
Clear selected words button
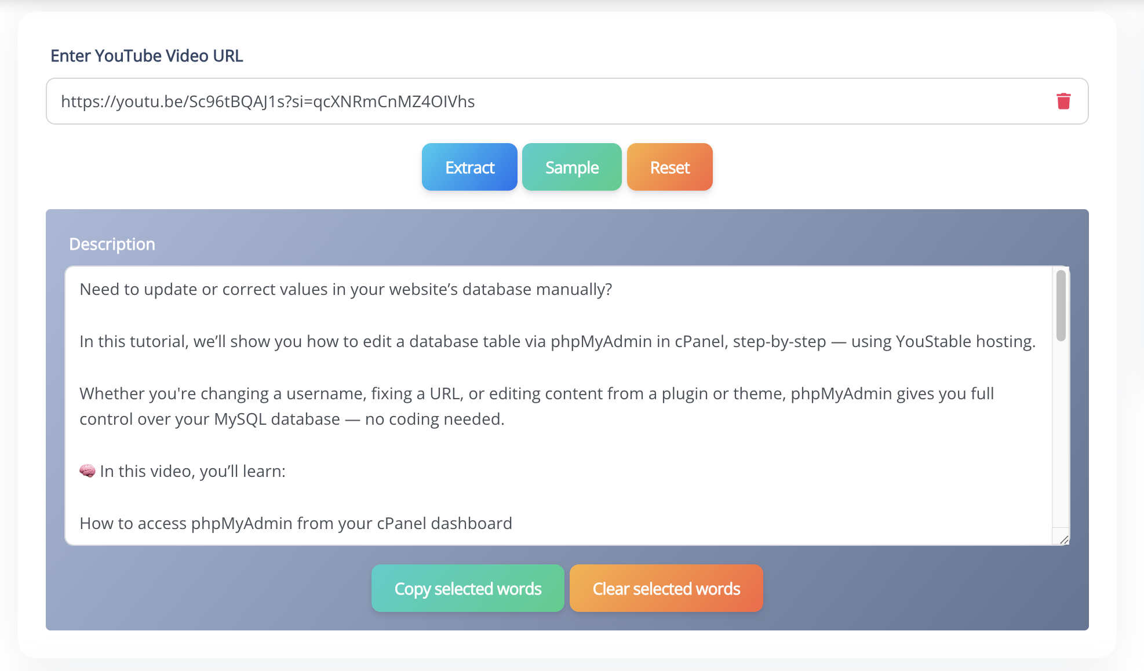tap(666, 589)
